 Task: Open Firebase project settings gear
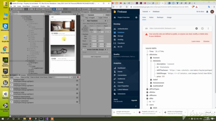coord(136,17)
